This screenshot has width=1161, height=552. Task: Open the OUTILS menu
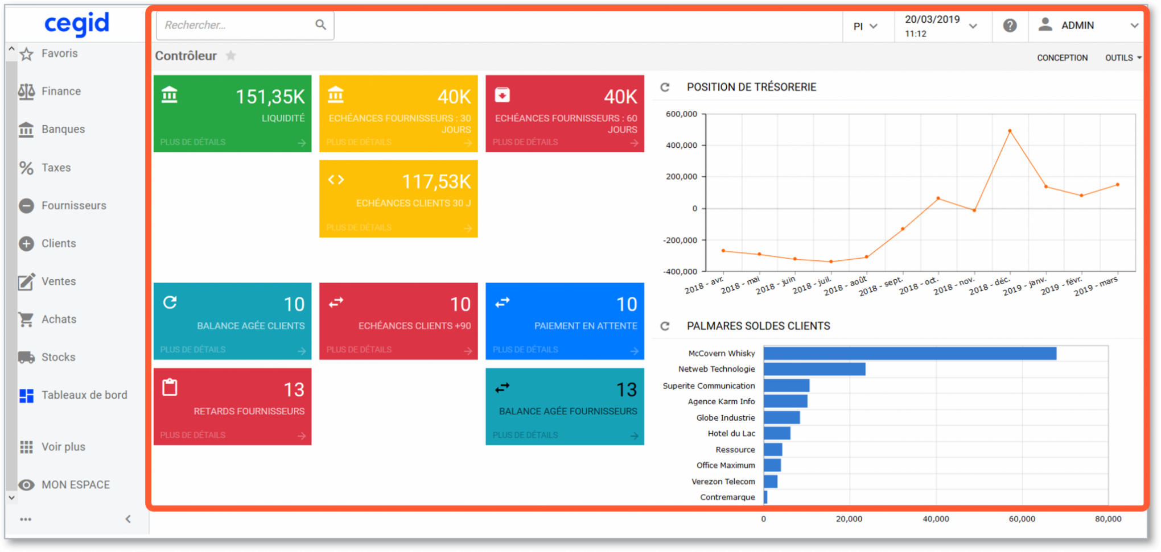tap(1122, 58)
